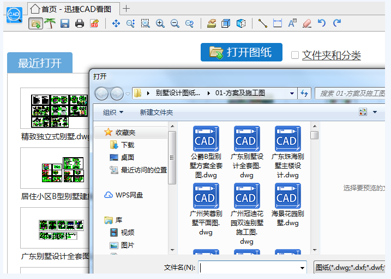Enable the 文件夹和分类 checkbox
This screenshot has width=391, height=279.
[x=295, y=55]
